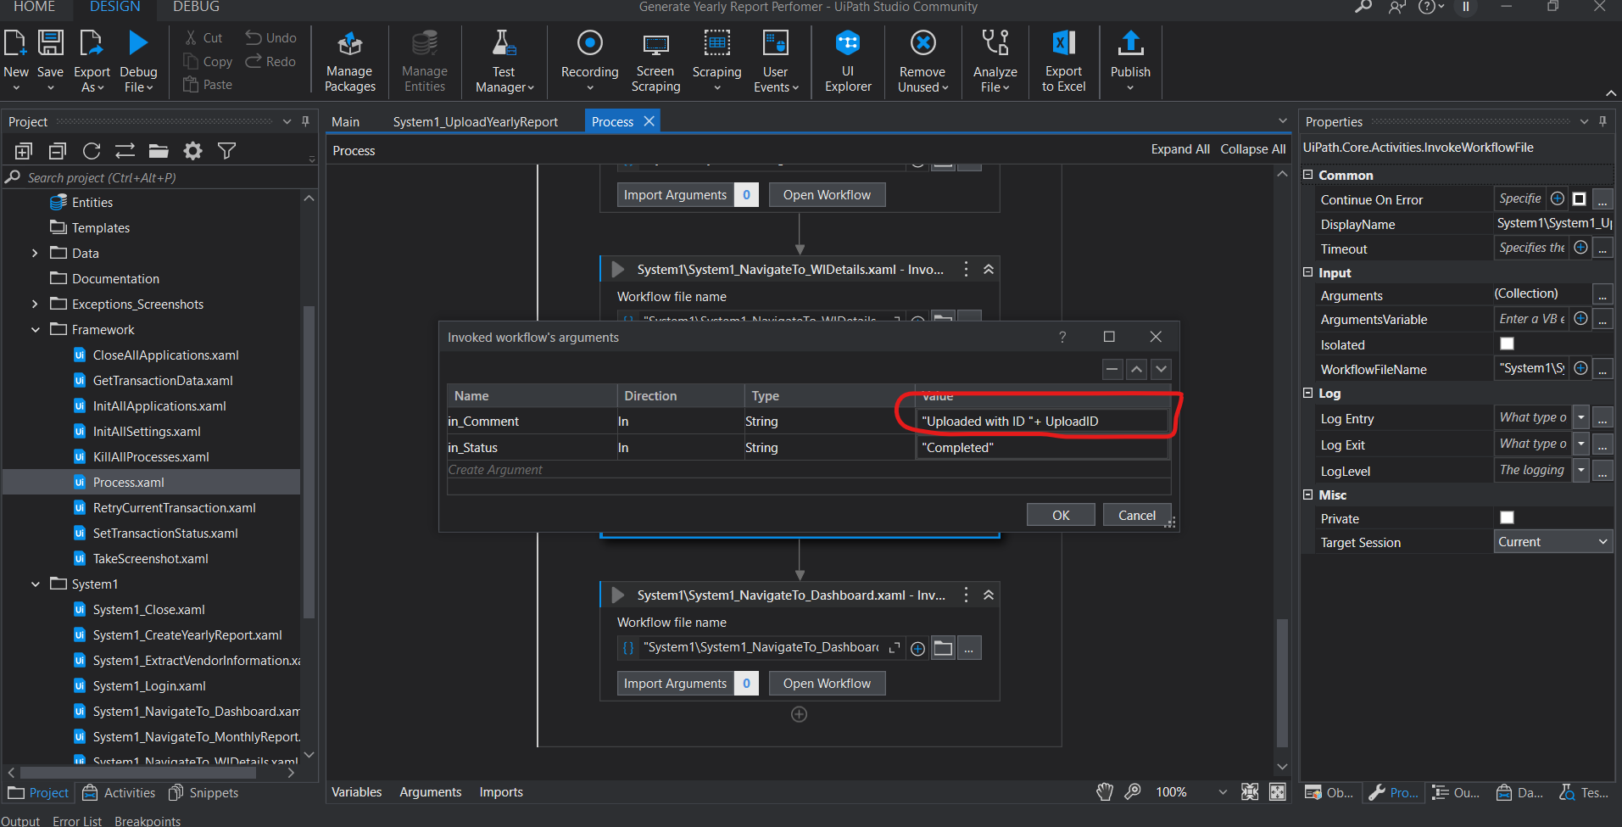The width and height of the screenshot is (1622, 827).
Task: Open Project settings gear
Action: [x=193, y=151]
